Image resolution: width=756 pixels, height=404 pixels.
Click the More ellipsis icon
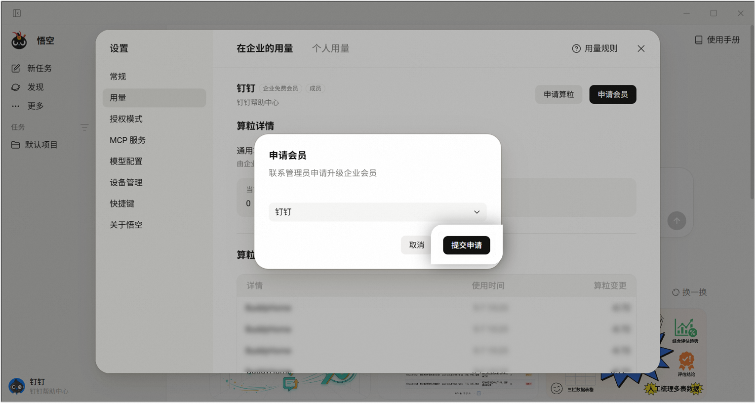coord(16,106)
